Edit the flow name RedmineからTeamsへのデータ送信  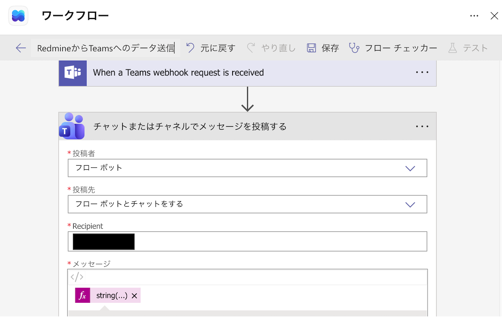click(106, 48)
